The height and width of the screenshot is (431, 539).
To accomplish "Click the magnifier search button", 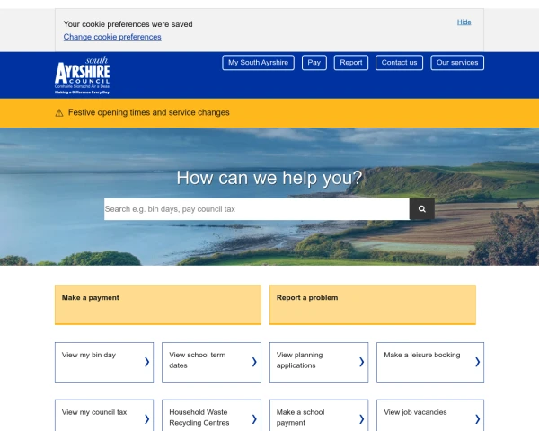I will pyautogui.click(x=422, y=209).
